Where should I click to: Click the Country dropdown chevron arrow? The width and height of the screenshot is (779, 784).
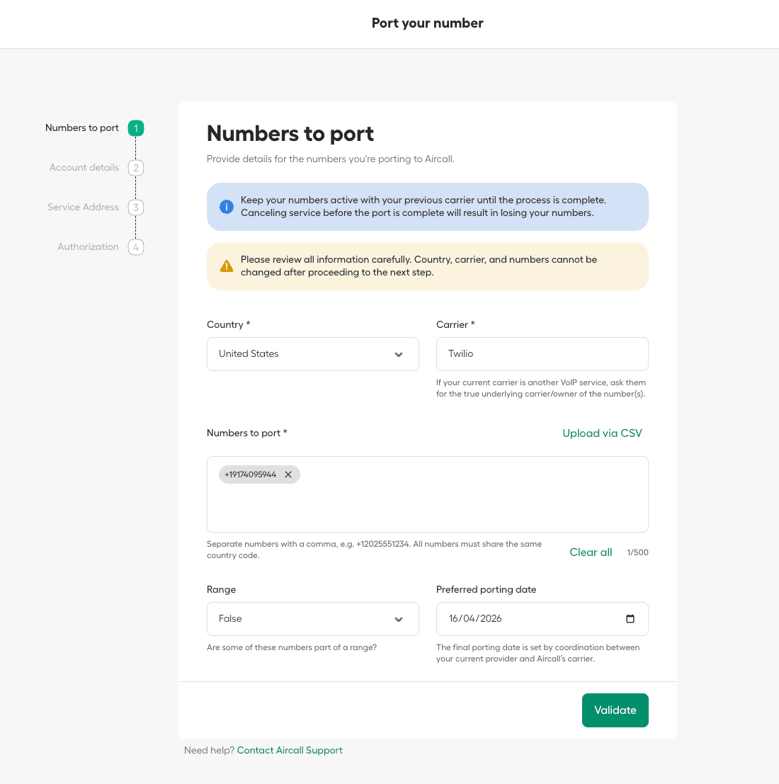(x=399, y=355)
